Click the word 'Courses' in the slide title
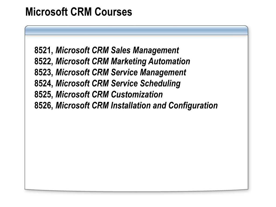This screenshot has width=276, height=207. (x=113, y=12)
